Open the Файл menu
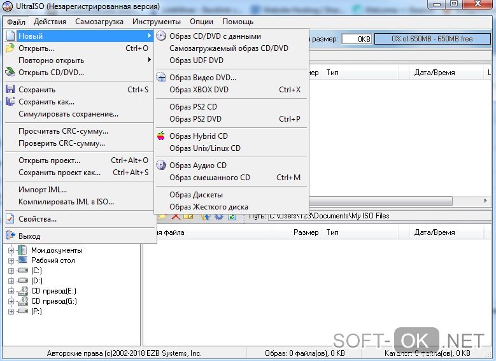The image size is (496, 361). click(x=16, y=22)
